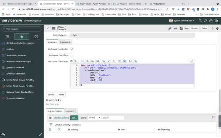Click the filter funnel icon in related list
This screenshot has width=221, height=138.
pos(51,125)
